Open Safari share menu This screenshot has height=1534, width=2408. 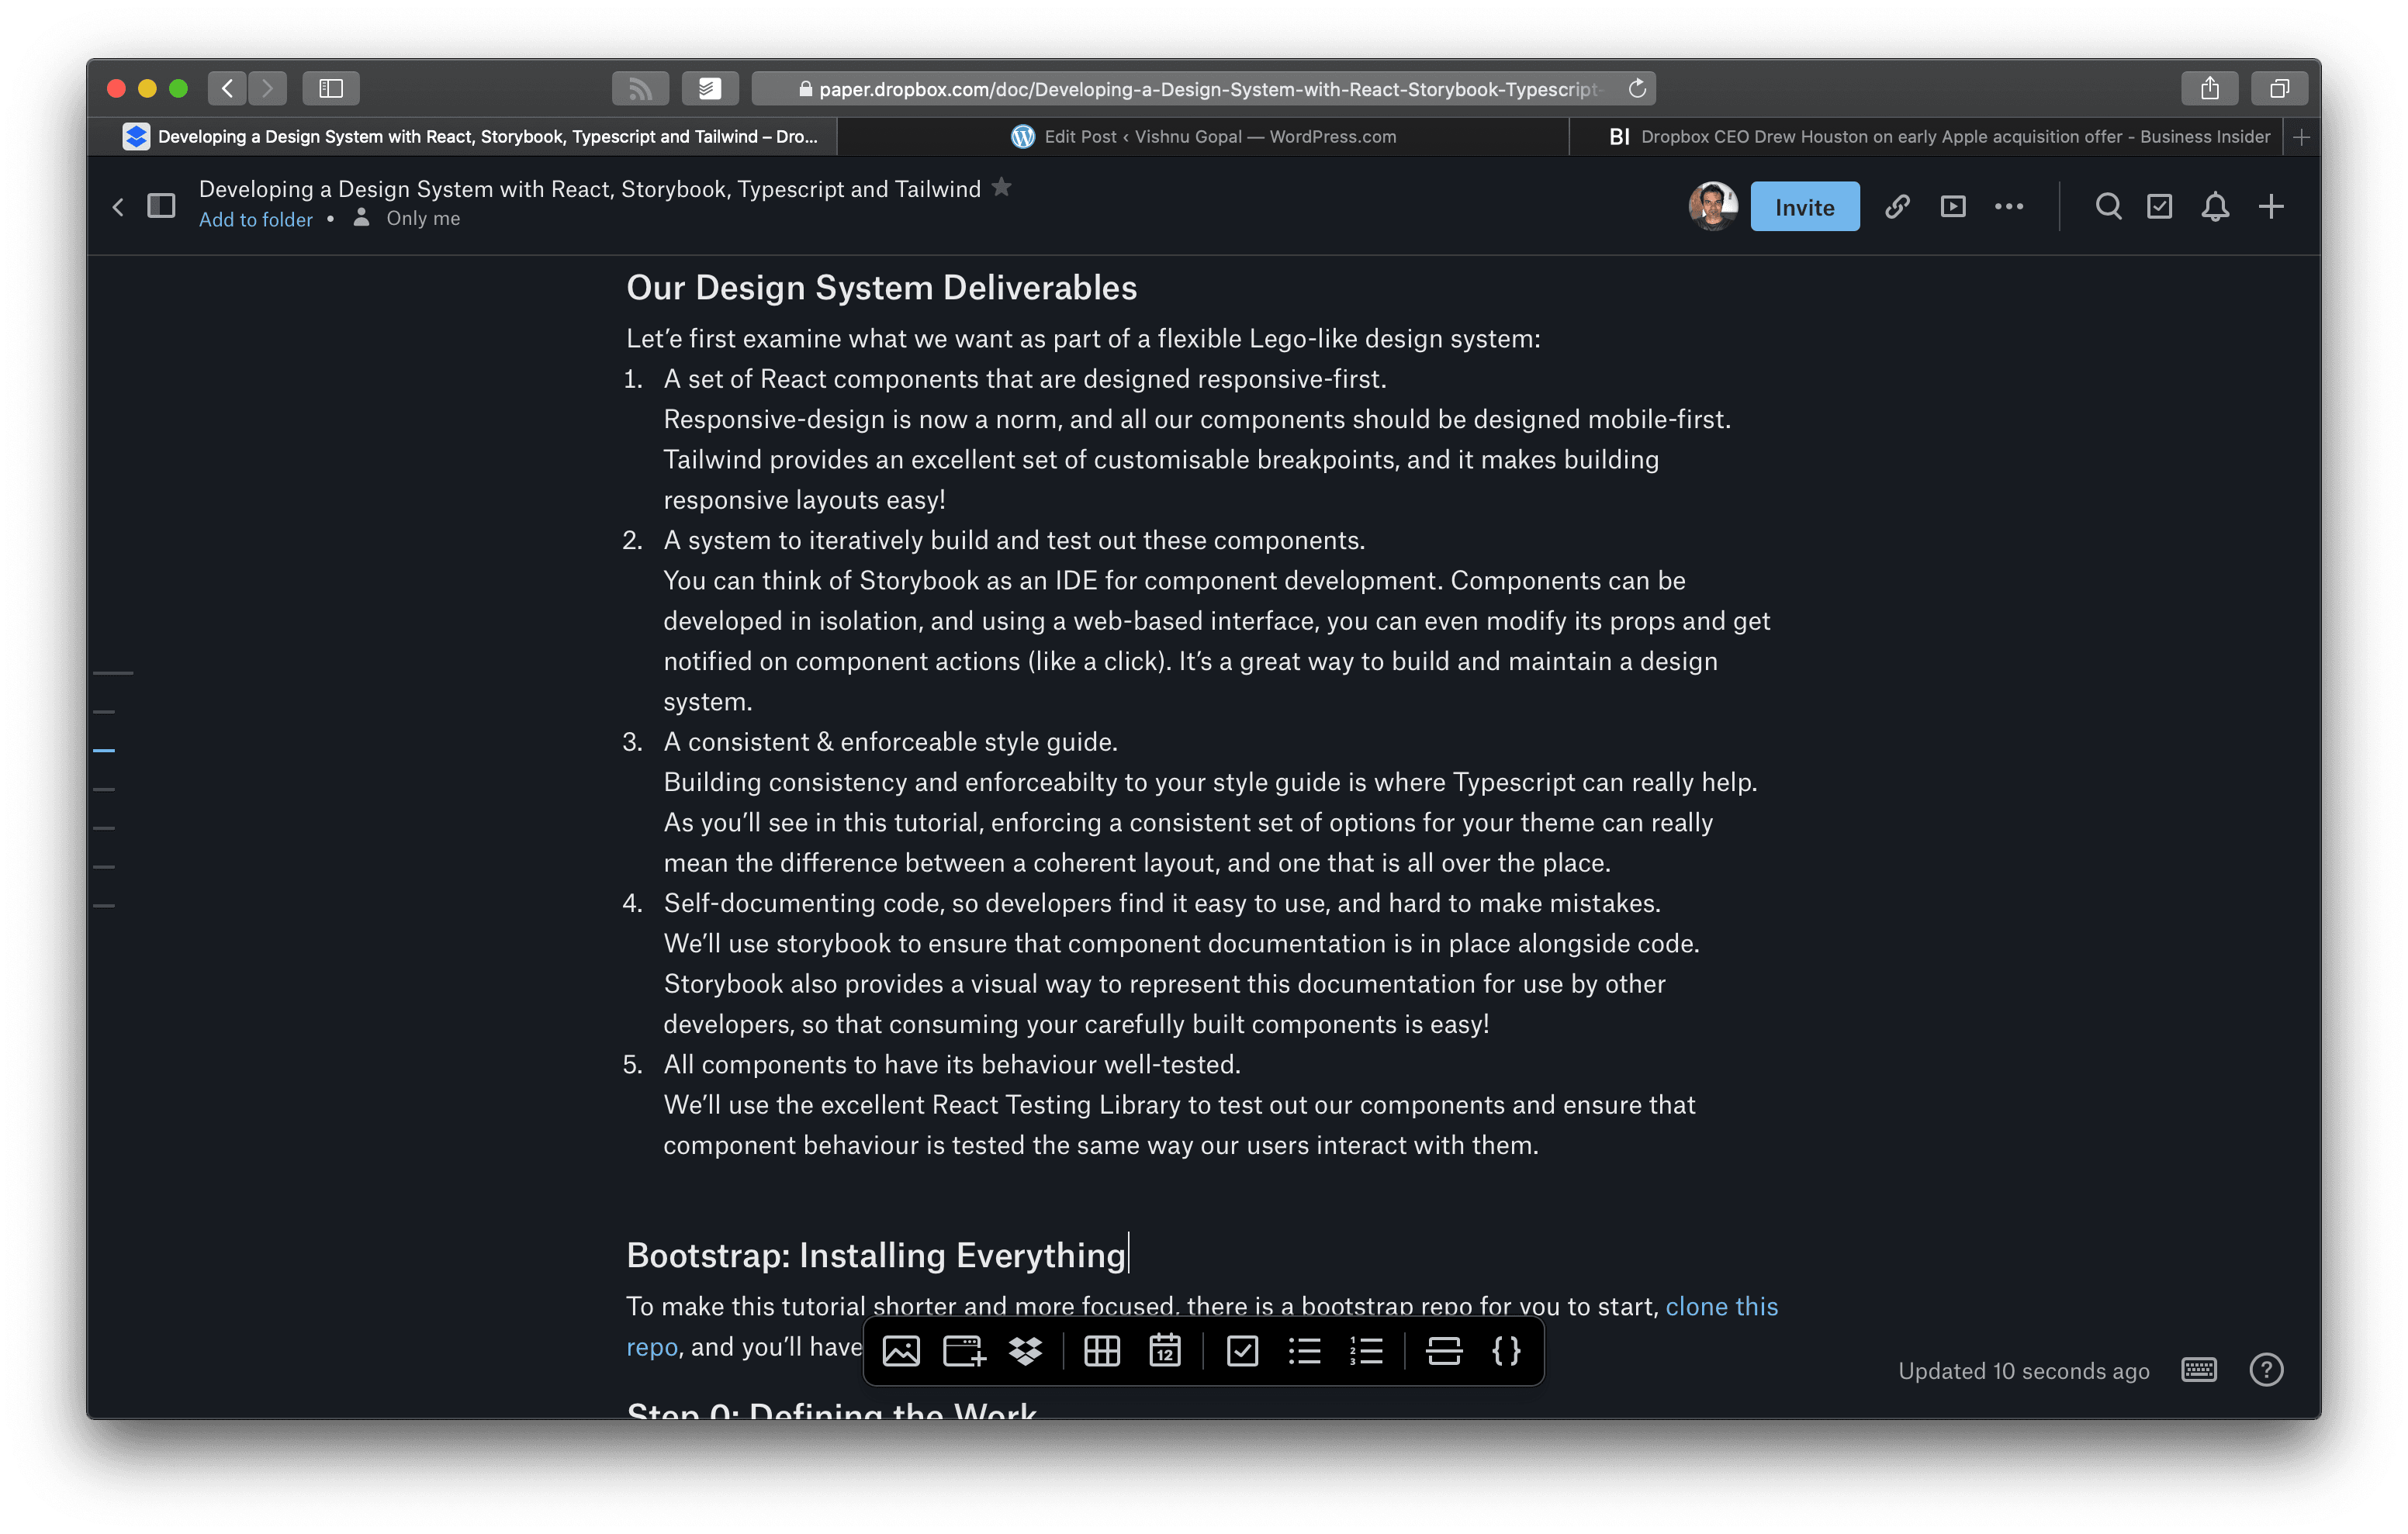[x=2209, y=89]
